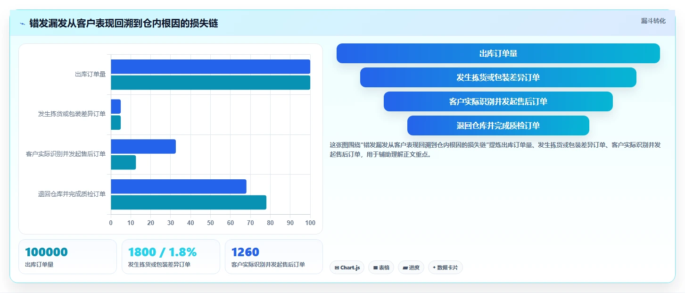Click the blue bar for 客户实际识别并发起售后订单
This screenshot has height=293, width=685.
pyautogui.click(x=143, y=146)
